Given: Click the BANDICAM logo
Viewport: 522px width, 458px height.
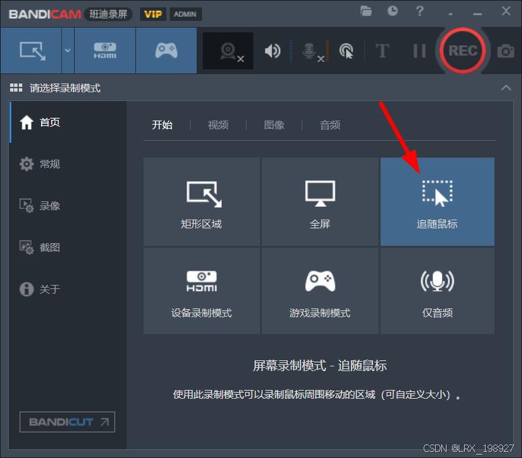Looking at the screenshot, I should coord(45,14).
